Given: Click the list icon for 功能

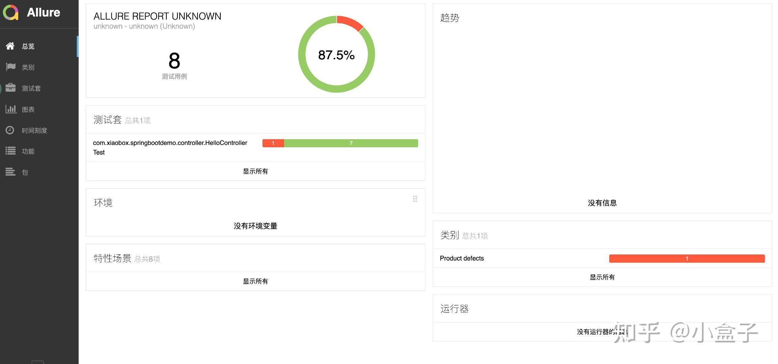Looking at the screenshot, I should click(x=10, y=151).
